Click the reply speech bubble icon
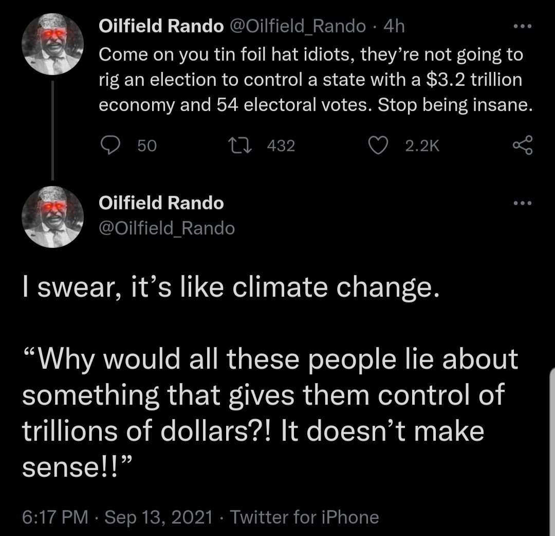The image size is (555, 536). tap(109, 147)
